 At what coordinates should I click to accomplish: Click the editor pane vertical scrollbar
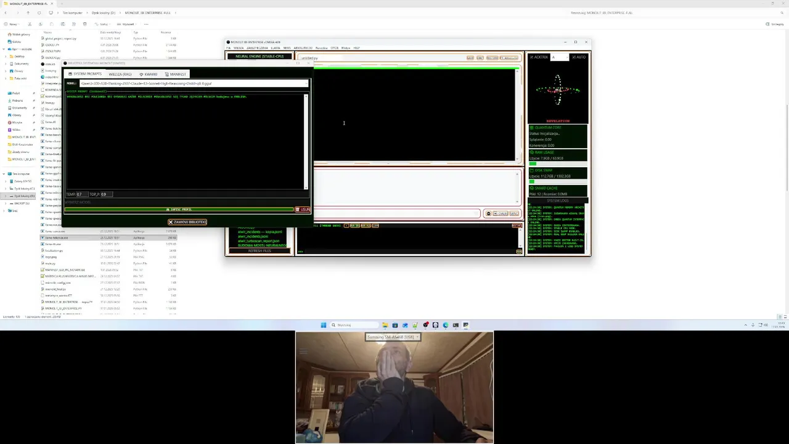(517, 114)
